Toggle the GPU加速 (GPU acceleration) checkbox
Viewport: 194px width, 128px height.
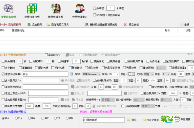(94, 15)
